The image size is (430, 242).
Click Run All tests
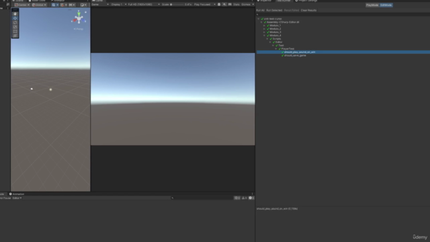coord(260,11)
